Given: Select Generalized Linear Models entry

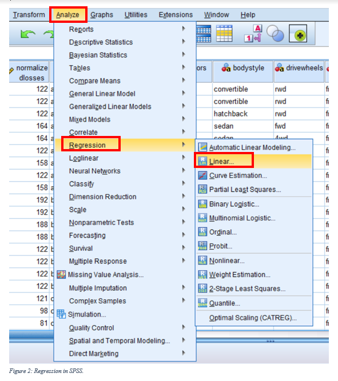Looking at the screenshot, I should [125, 106].
